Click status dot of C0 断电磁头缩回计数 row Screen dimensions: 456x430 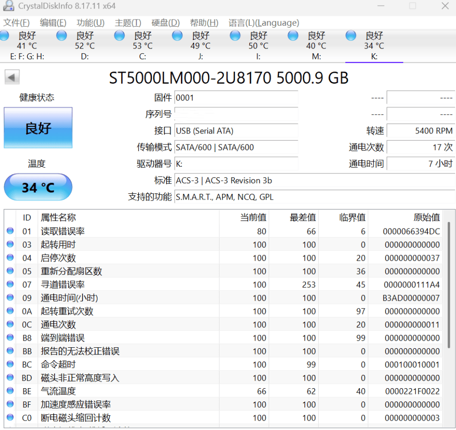10,417
